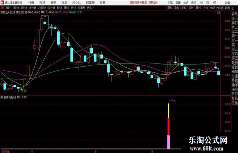Add stock via 自选 button
The image size is (238, 153).
tap(220, 8)
